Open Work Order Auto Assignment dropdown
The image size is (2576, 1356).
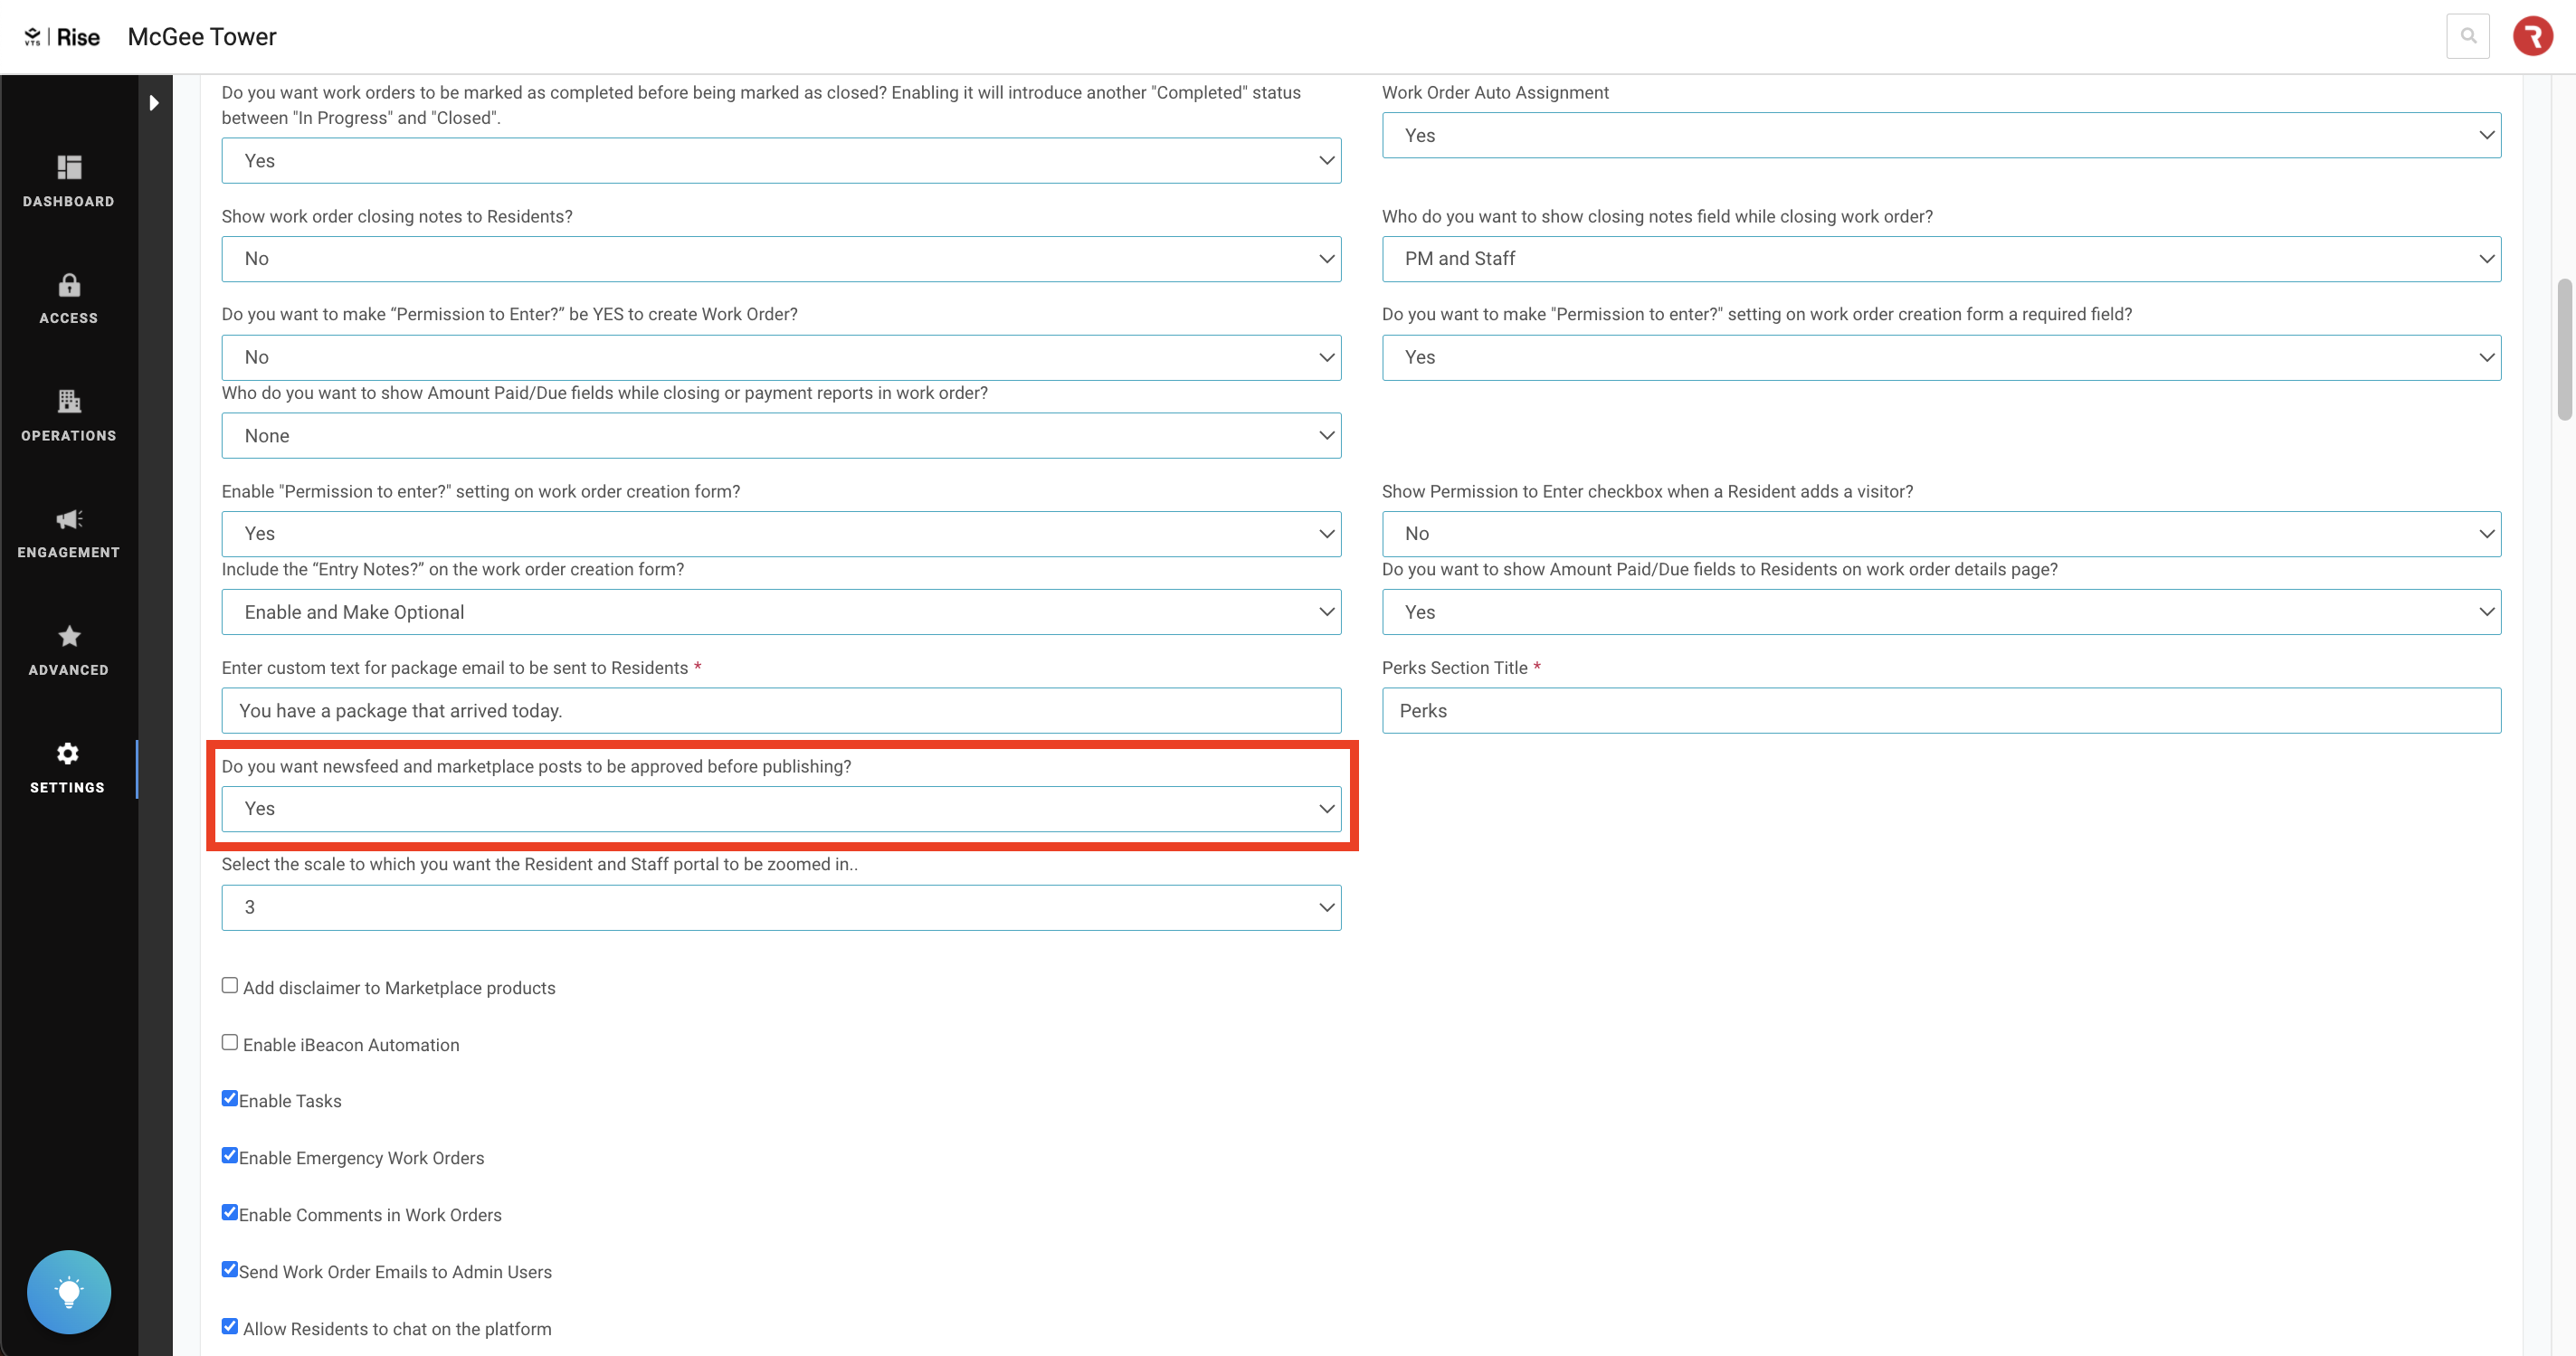(1940, 135)
